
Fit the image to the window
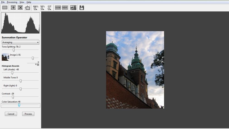click(x=50, y=8)
